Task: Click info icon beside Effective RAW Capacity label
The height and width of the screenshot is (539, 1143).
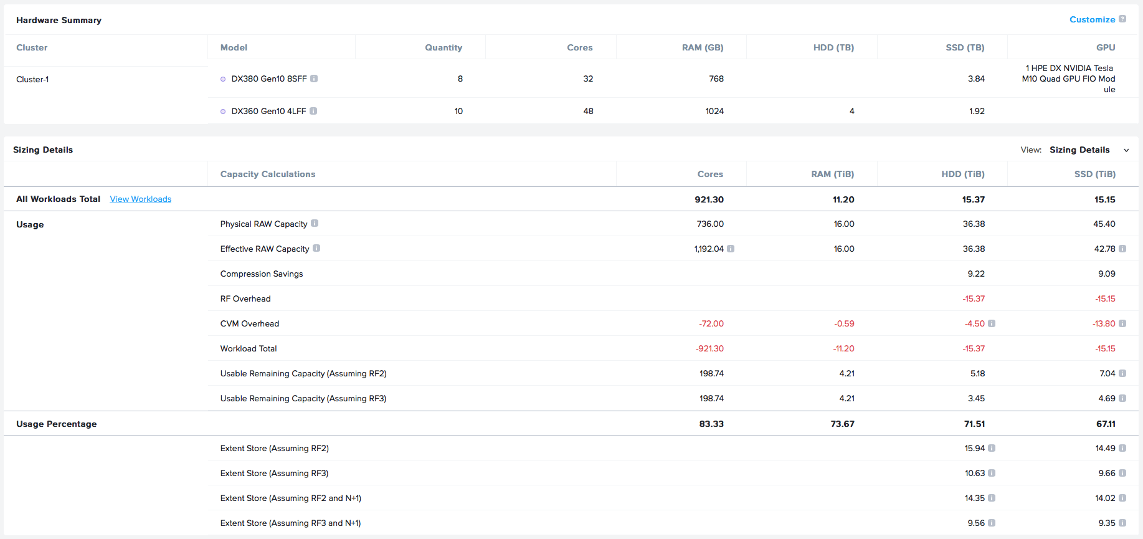Action: click(316, 248)
